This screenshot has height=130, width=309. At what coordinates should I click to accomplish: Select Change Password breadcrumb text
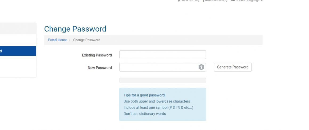tap(87, 40)
